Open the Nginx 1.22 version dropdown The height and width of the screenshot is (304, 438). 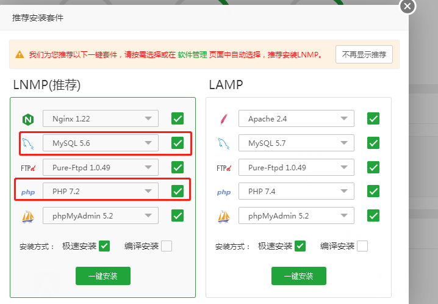pos(101,118)
